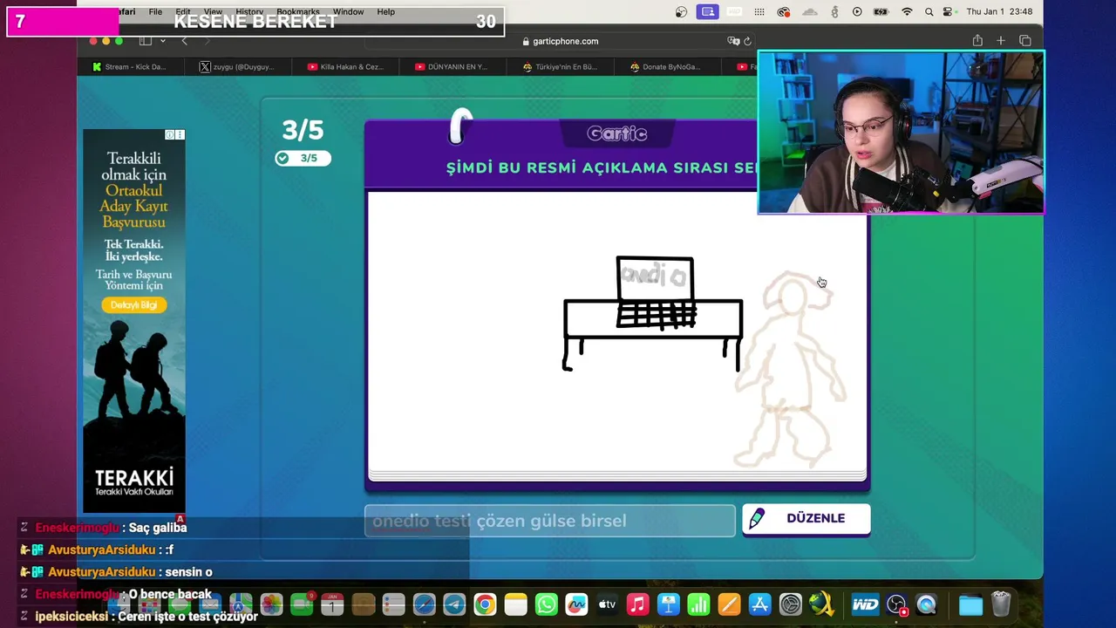Click the Detaylı Bilgi ad button

(x=133, y=305)
